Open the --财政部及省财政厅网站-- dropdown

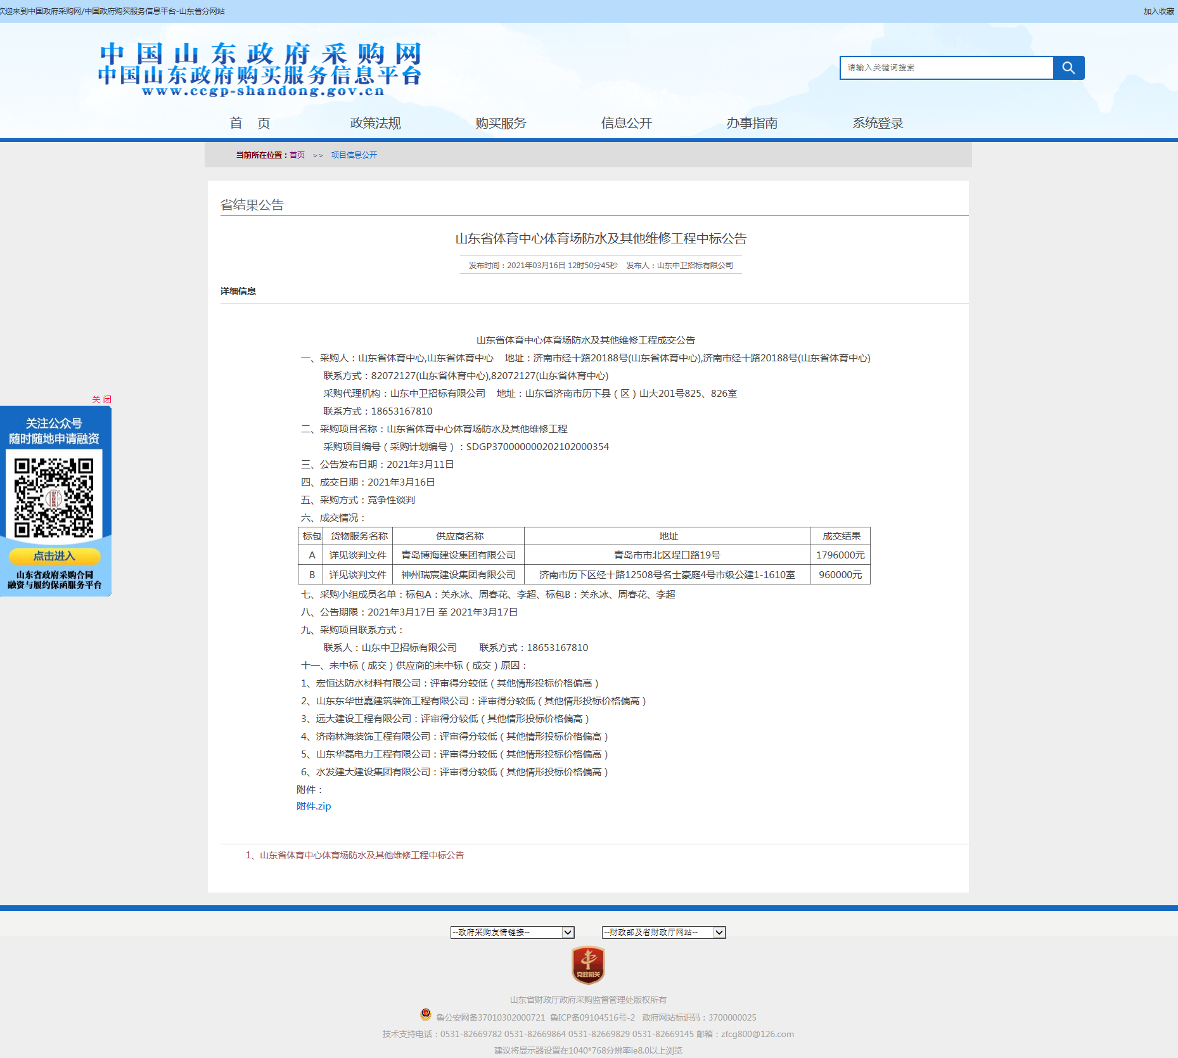coord(662,932)
